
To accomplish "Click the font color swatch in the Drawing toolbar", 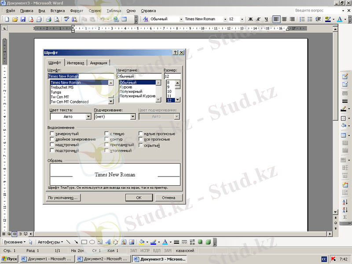I will coord(165,242).
